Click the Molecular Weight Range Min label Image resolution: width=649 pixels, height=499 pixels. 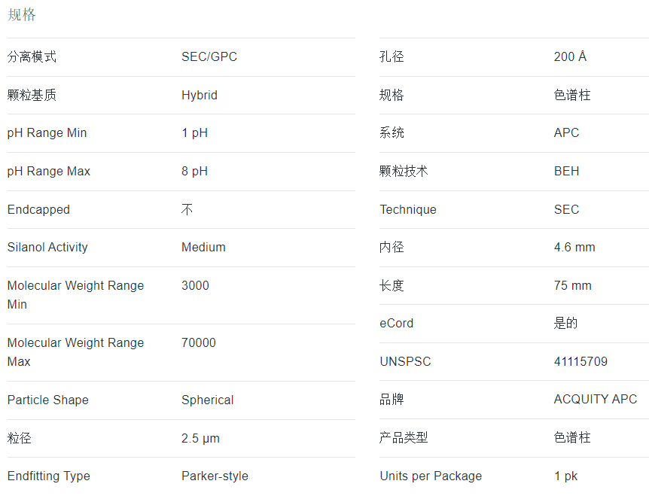(75, 294)
